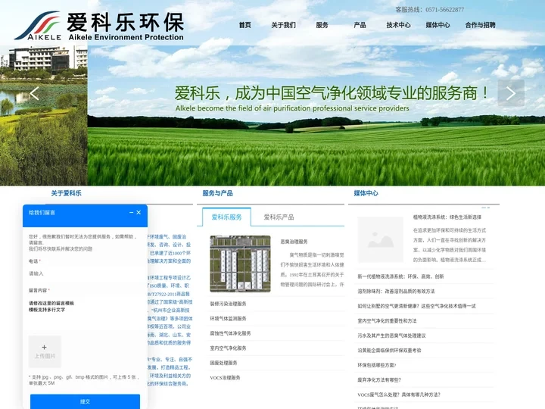Viewport: 545px width, 409px height.
Task: Switch to the 爱科乐产品 tab
Action: [x=279, y=217]
